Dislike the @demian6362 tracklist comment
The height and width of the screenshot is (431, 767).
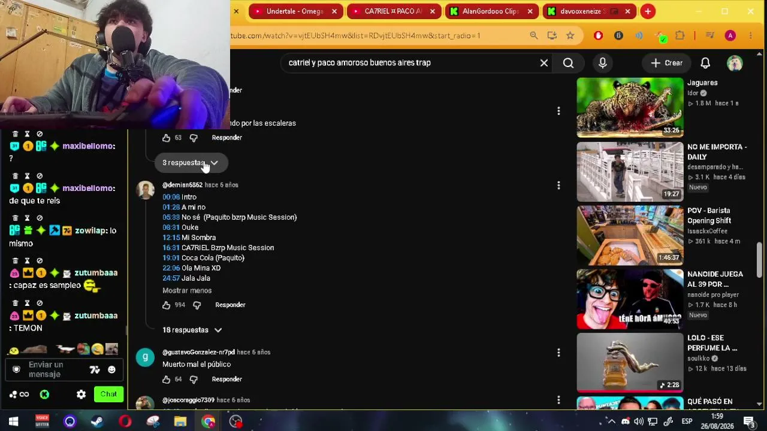coord(197,305)
